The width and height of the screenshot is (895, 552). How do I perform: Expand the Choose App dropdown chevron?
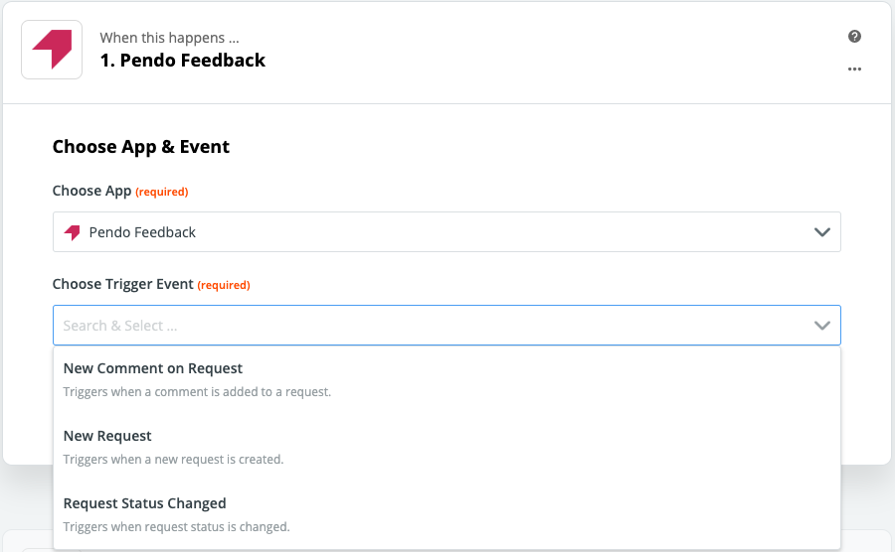821,232
